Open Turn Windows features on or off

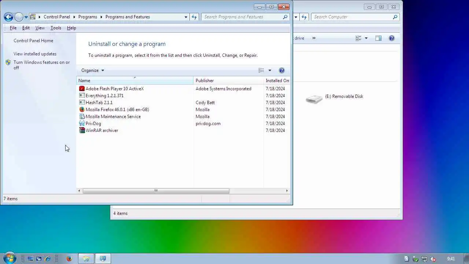41,65
